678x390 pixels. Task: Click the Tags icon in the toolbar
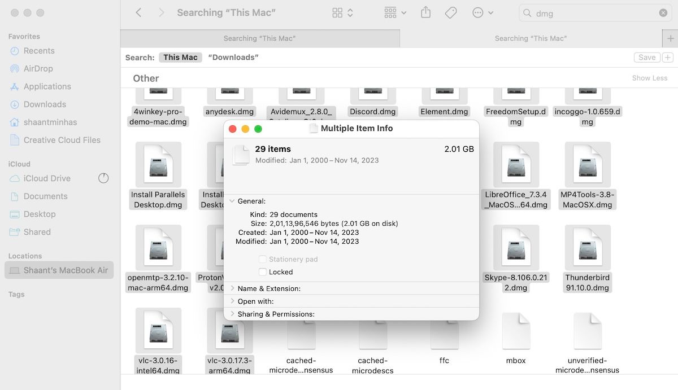click(x=450, y=12)
